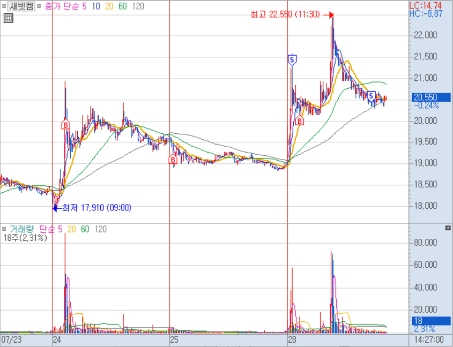Select the 거래량 indicator label
Viewport: 453px width, 347px height.
tap(21, 229)
